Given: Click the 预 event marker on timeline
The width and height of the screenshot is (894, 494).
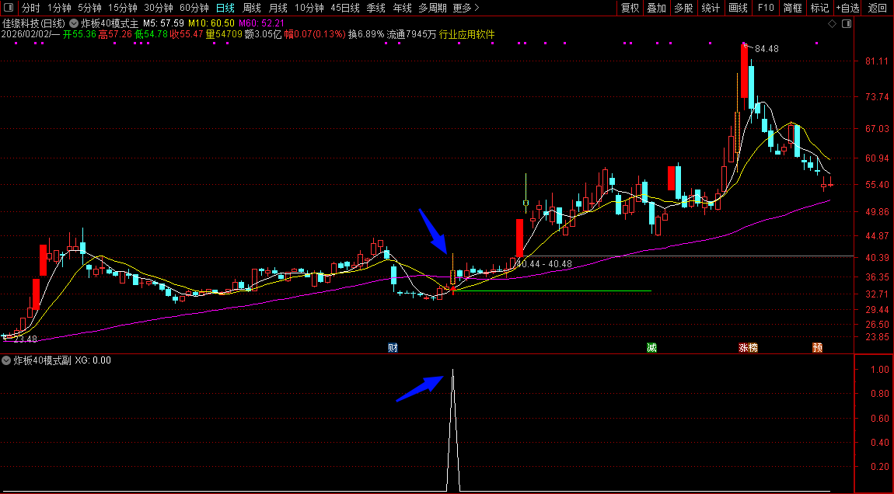Looking at the screenshot, I should [x=818, y=347].
